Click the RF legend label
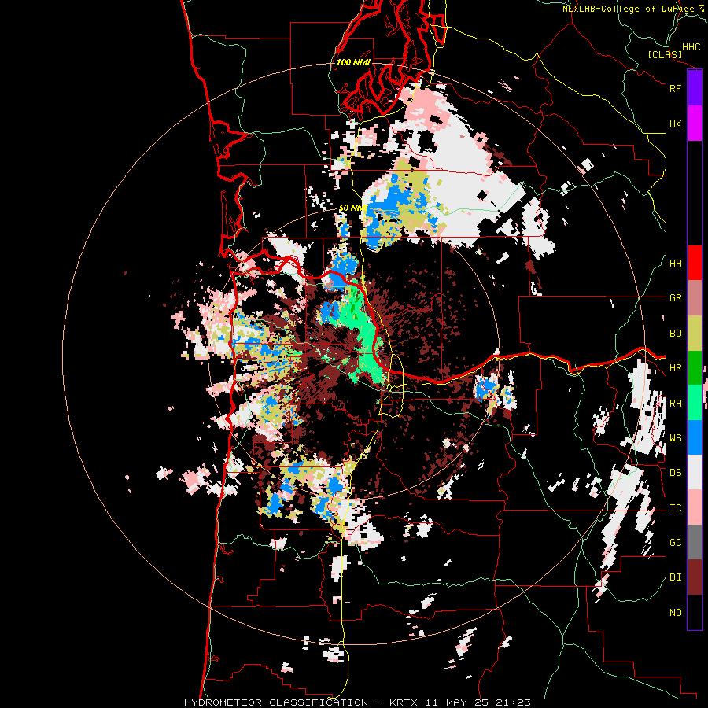 [675, 88]
